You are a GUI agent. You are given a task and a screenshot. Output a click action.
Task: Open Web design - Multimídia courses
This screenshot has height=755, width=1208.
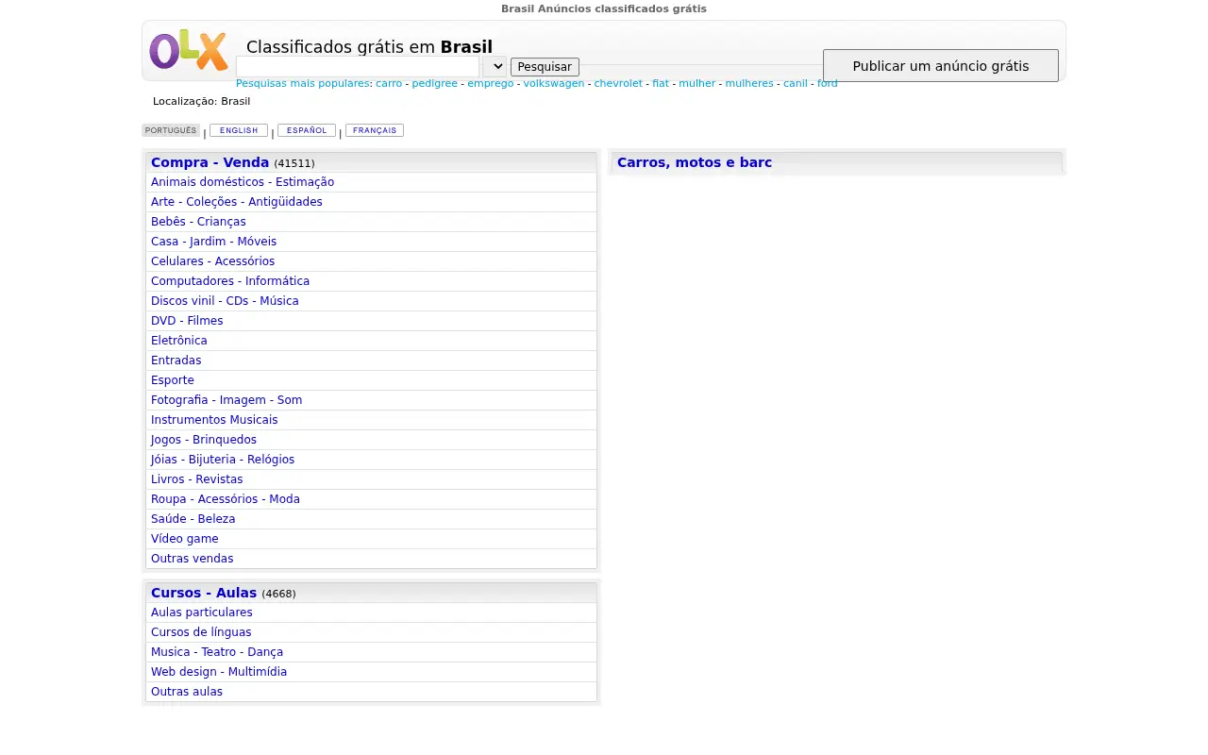[x=219, y=672]
